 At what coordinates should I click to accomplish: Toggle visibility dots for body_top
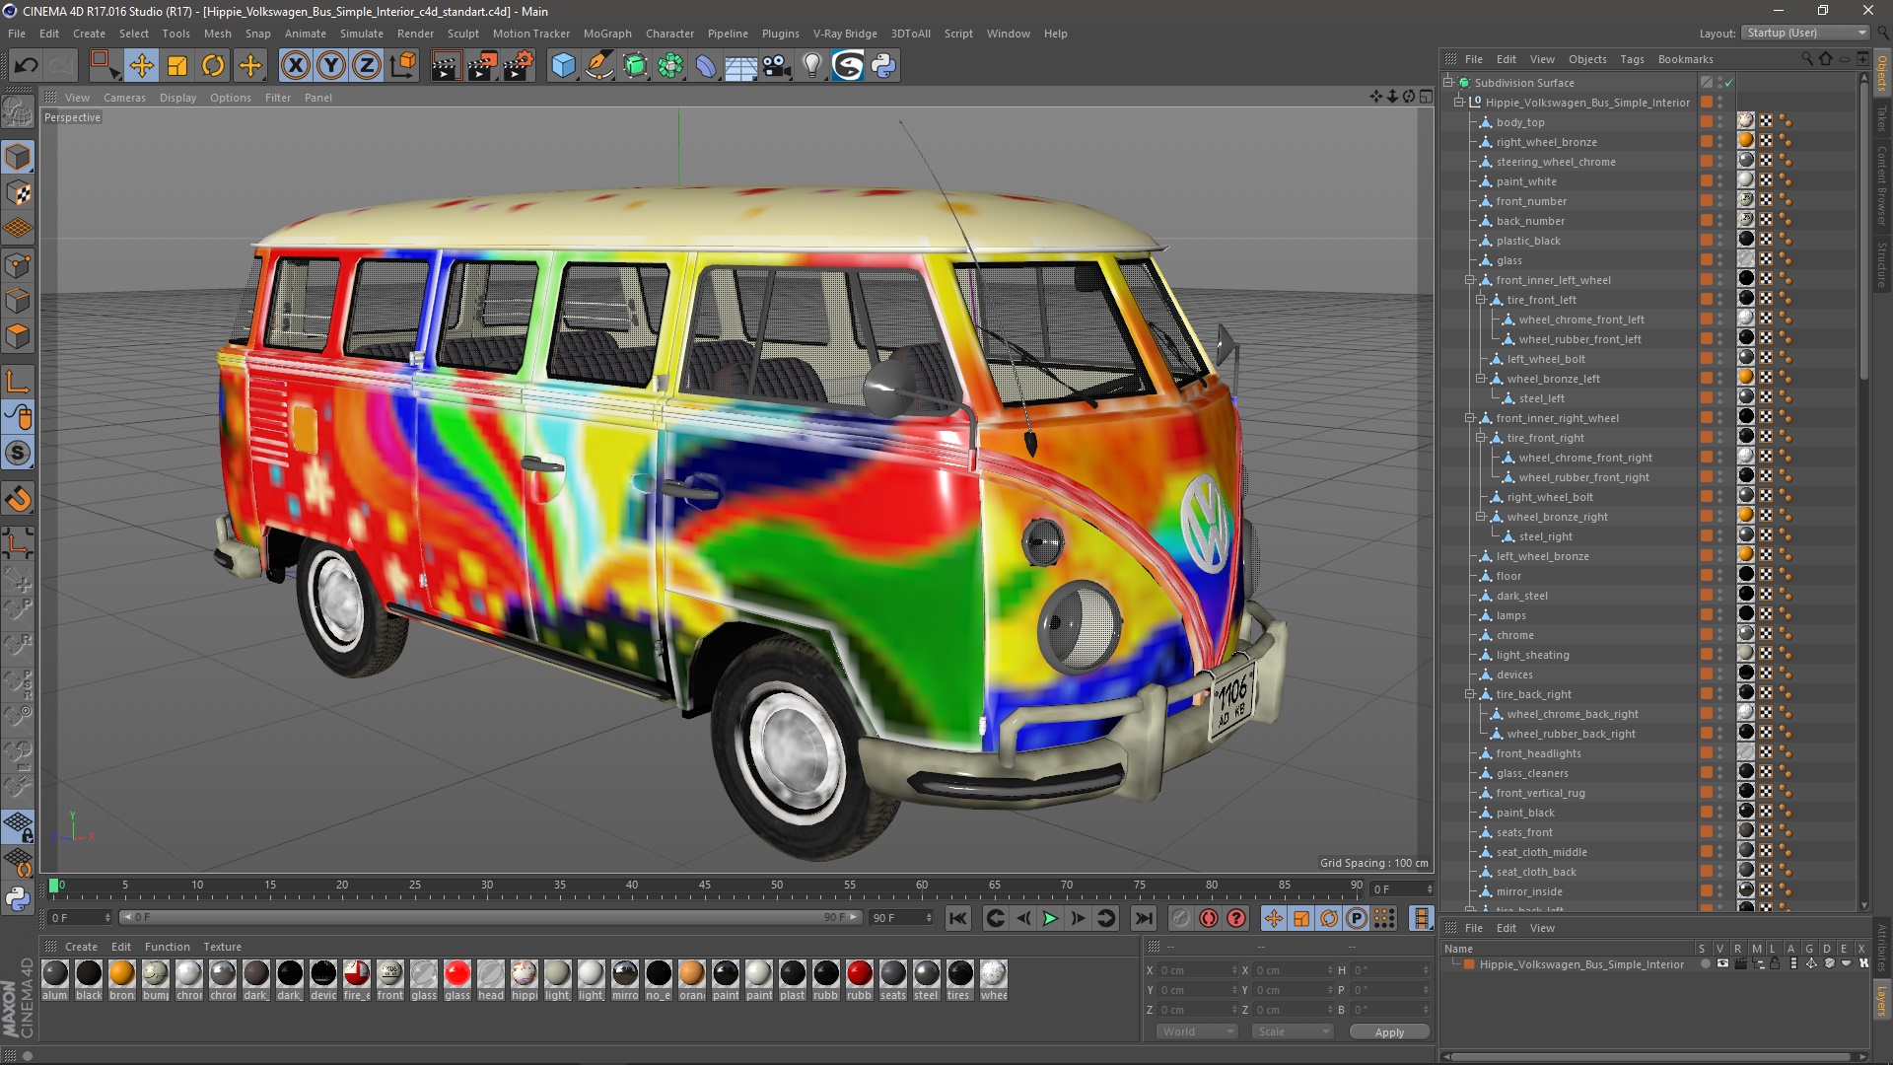(1720, 122)
